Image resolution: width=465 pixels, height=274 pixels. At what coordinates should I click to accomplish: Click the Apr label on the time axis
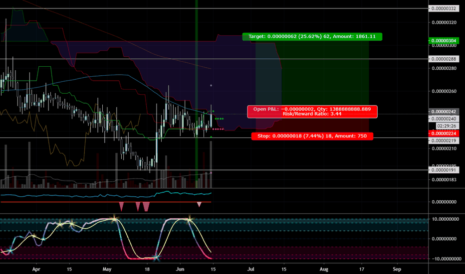[x=36, y=269]
